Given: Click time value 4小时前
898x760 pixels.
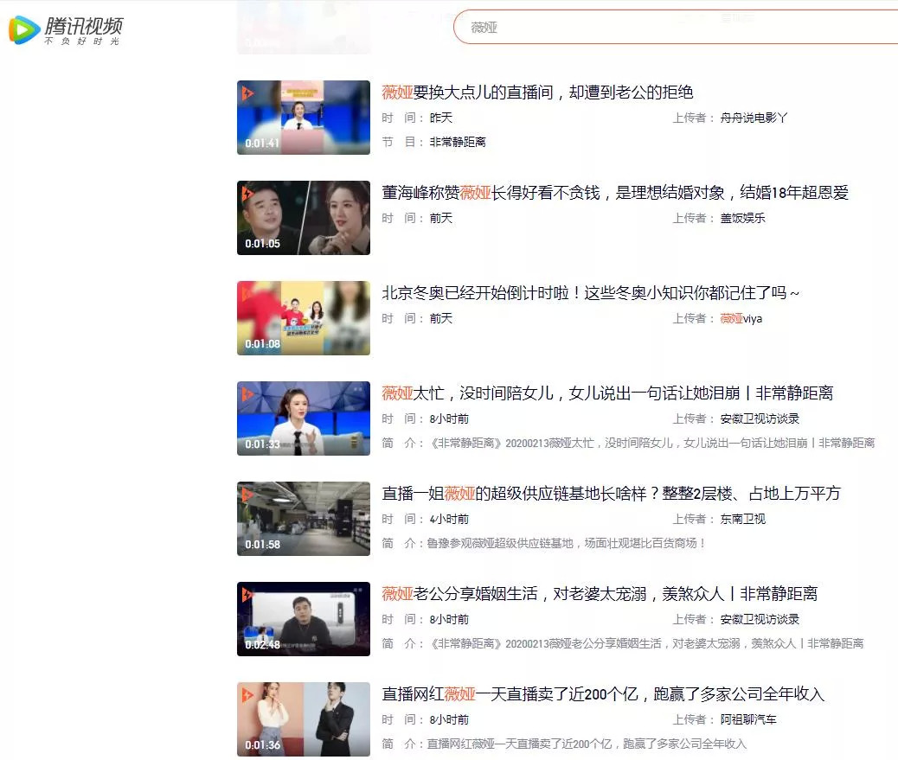Looking at the screenshot, I should (x=449, y=519).
